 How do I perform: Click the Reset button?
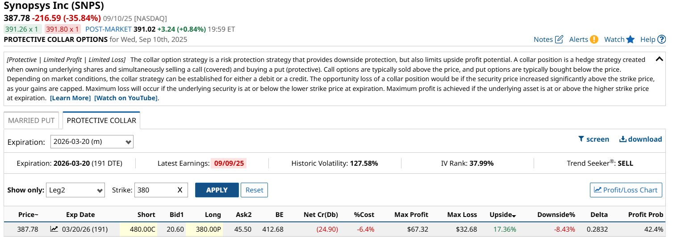coord(255,190)
